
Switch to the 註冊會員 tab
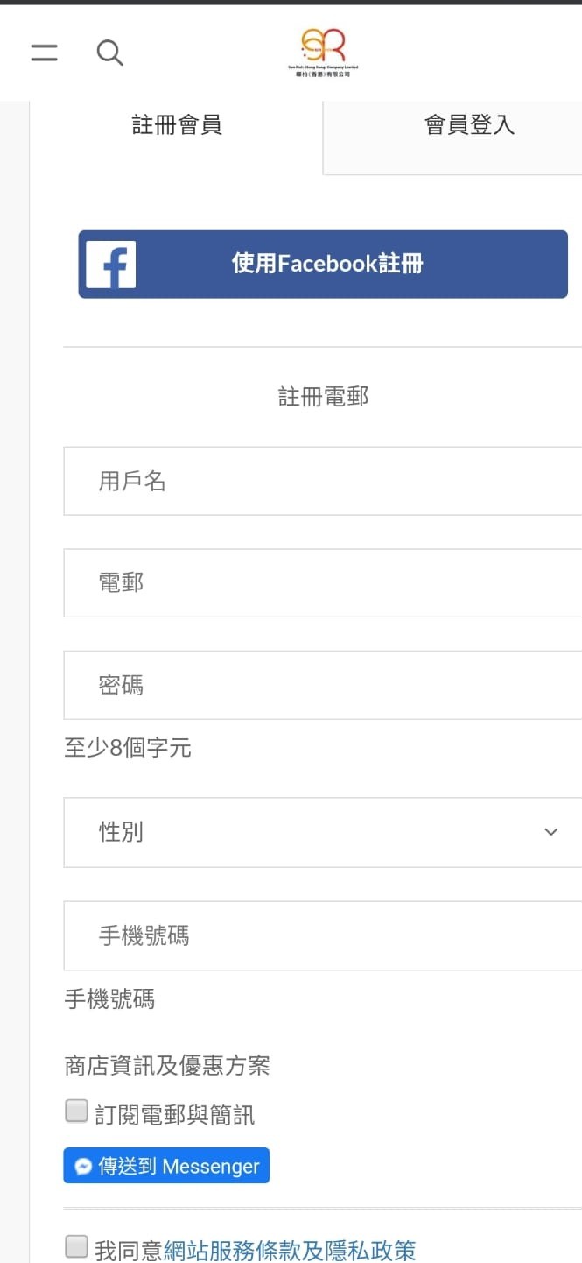tap(177, 125)
